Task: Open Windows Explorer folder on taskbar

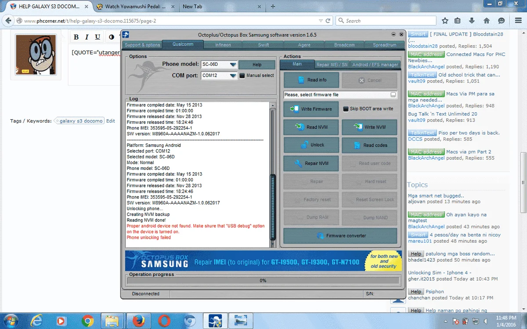Action: 113,321
